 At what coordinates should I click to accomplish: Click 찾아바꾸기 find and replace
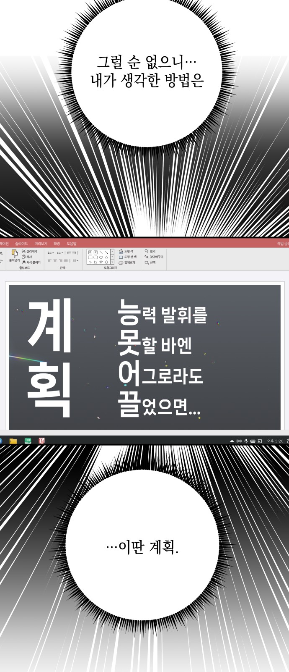[154, 257]
